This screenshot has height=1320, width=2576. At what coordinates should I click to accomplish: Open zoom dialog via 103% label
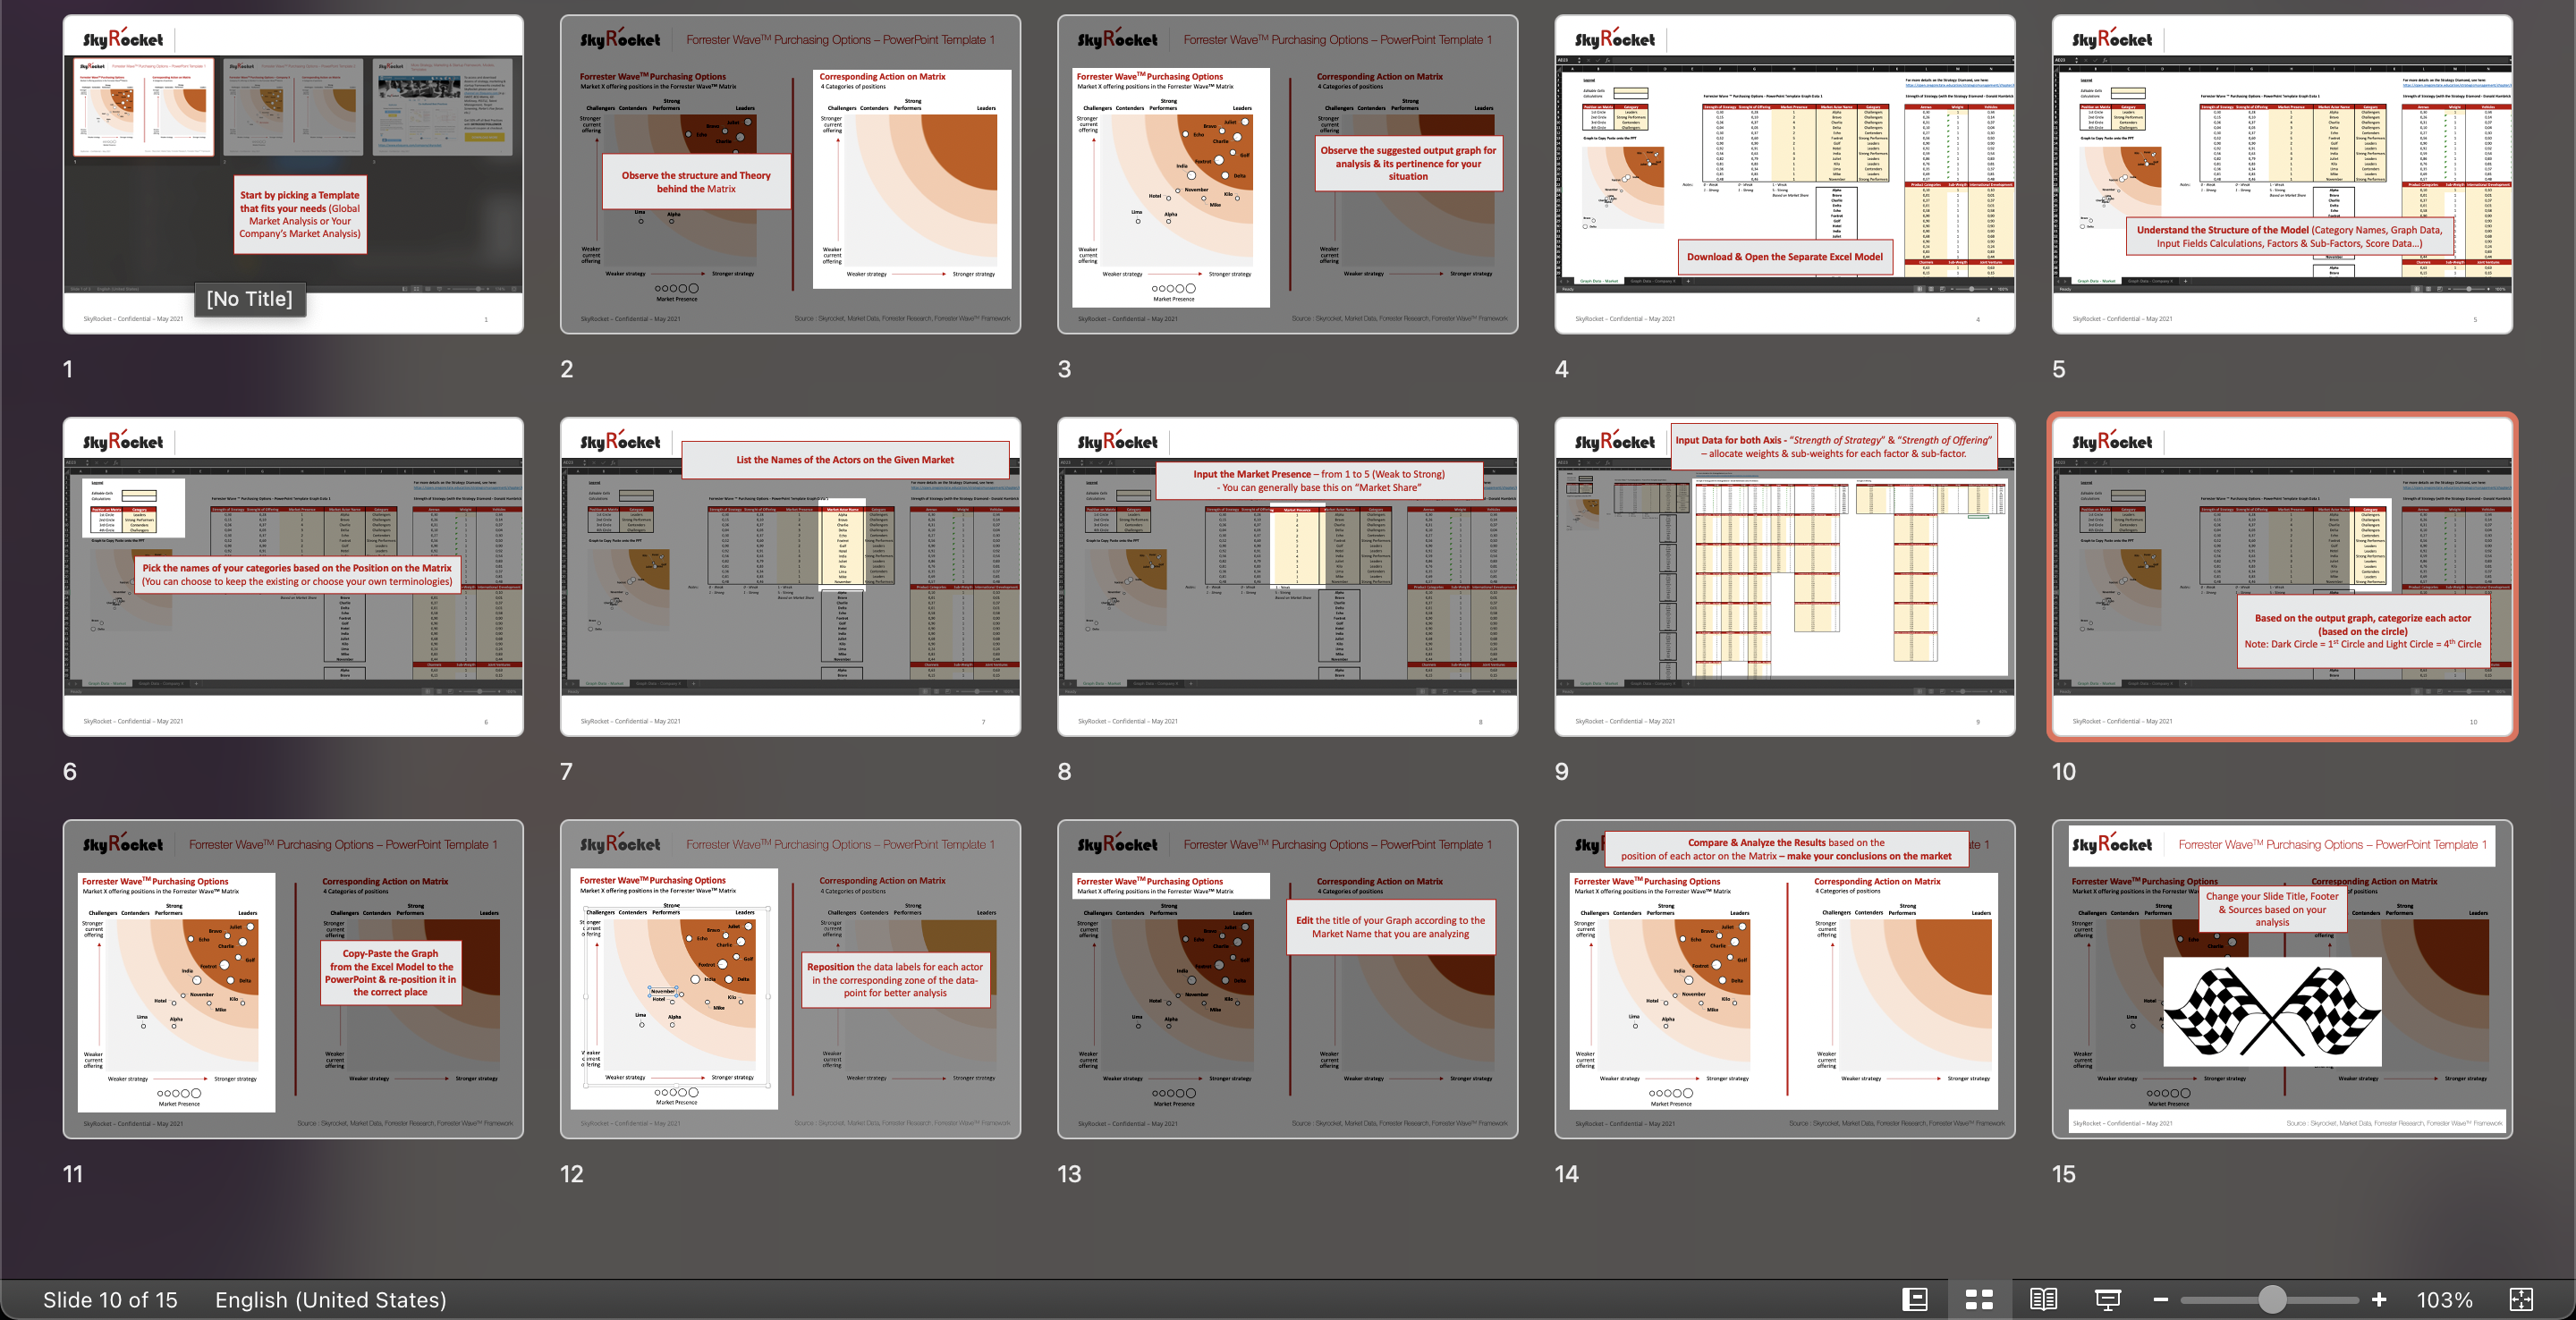tap(2444, 1299)
